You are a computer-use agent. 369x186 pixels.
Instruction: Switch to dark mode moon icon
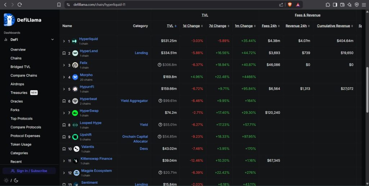[16, 180]
